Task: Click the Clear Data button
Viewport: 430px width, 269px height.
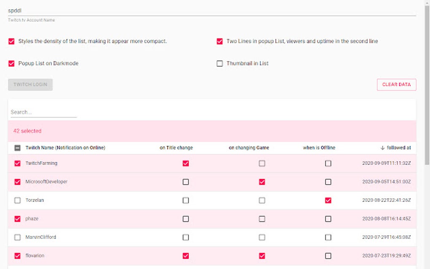Action: click(396, 85)
